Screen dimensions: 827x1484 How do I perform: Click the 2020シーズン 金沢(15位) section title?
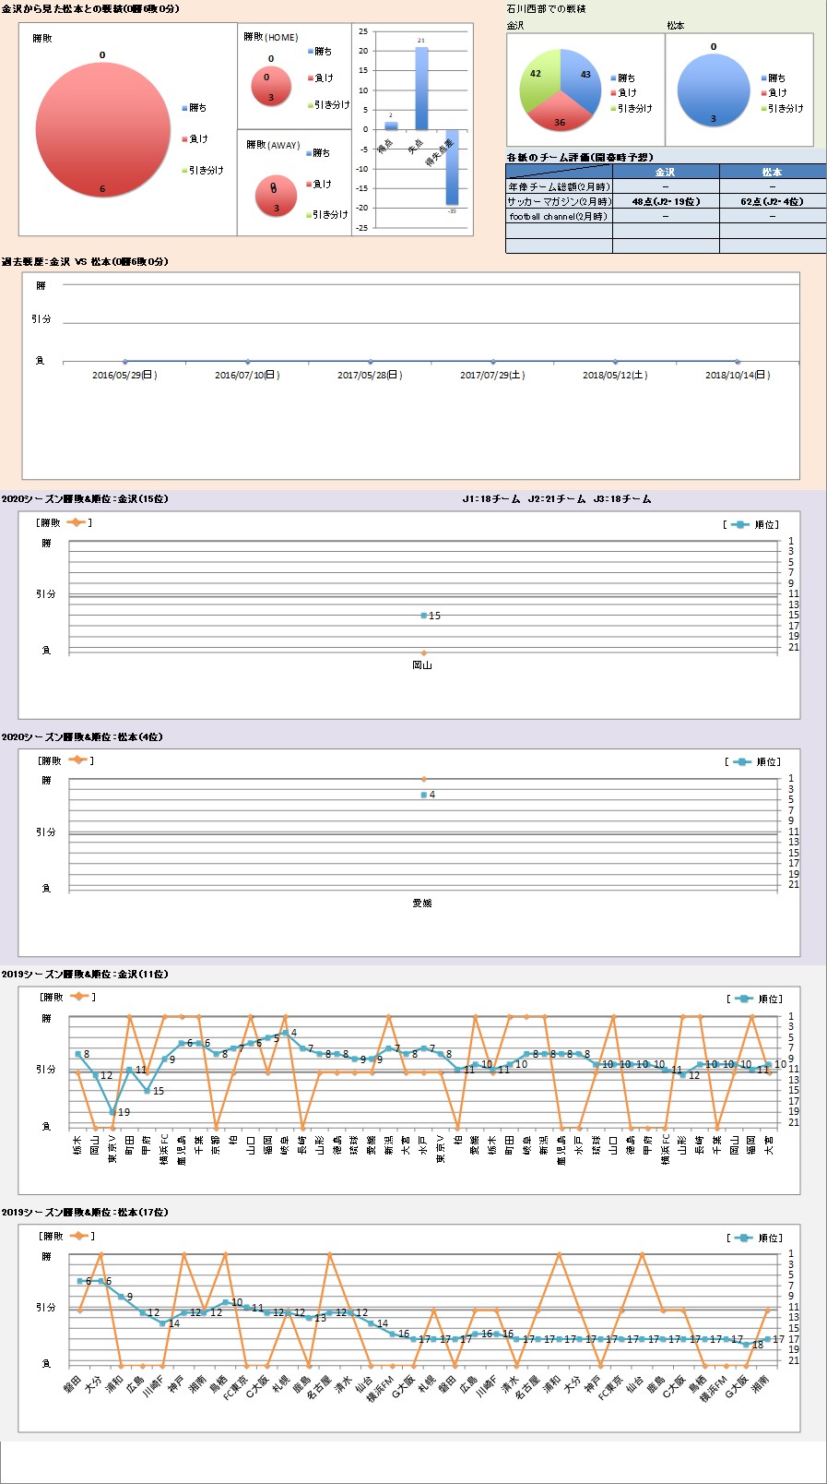[x=85, y=499]
